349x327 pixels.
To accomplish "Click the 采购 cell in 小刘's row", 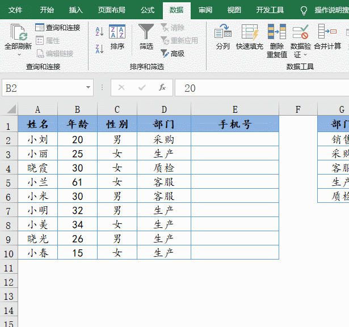I will tap(164, 139).
